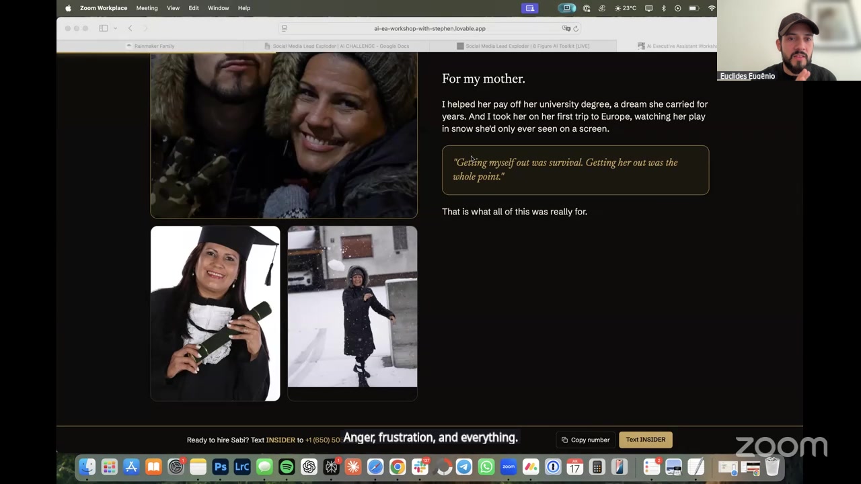Click the purple screen sharing status icon
The width and height of the screenshot is (861, 484).
(530, 8)
